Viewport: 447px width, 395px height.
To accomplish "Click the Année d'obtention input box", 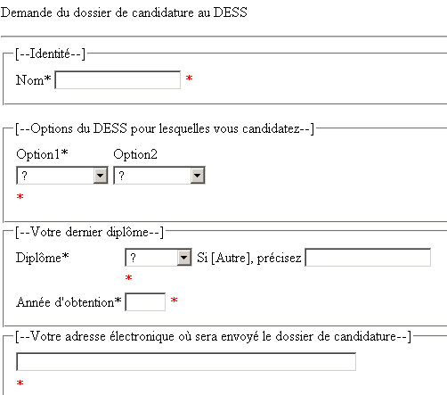I will (145, 302).
